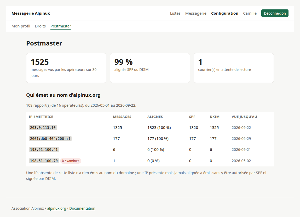Open the Documentation footer link
This screenshot has height=217, width=300.
click(82, 208)
